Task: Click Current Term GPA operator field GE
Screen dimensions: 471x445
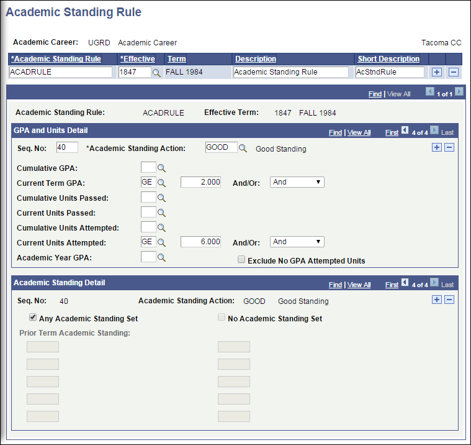Action: point(148,182)
